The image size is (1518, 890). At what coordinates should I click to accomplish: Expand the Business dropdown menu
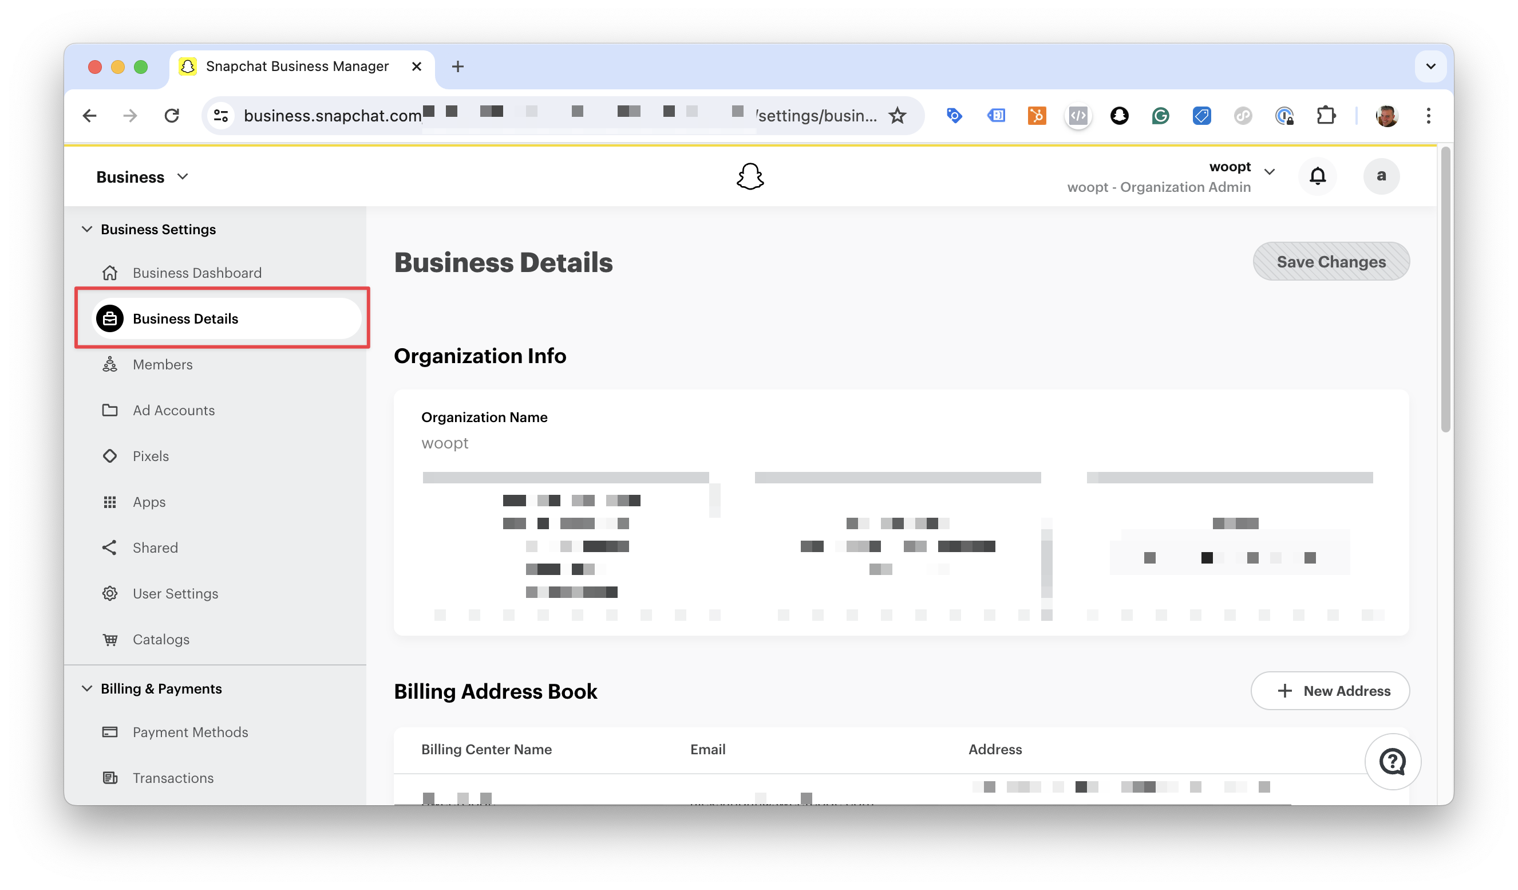(142, 177)
